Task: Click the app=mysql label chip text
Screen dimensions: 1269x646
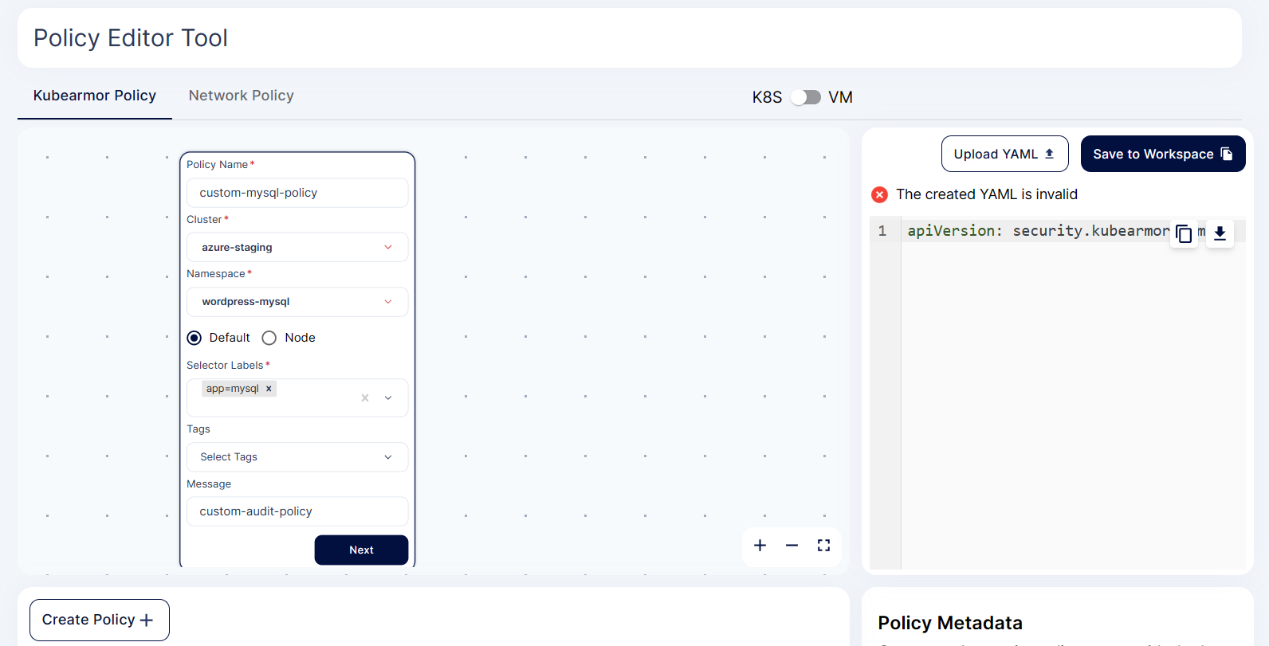Action: coord(233,389)
